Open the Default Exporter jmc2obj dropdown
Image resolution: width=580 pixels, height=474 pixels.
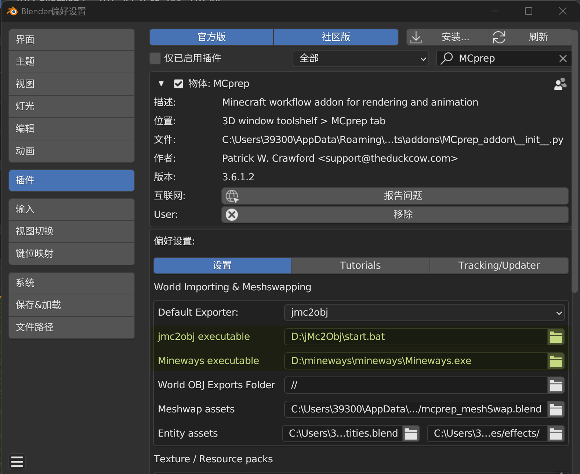pyautogui.click(x=424, y=313)
